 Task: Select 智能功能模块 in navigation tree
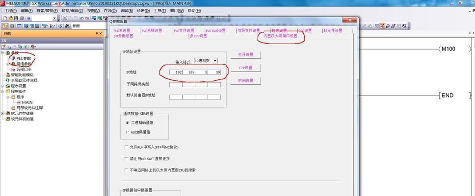click(22, 75)
